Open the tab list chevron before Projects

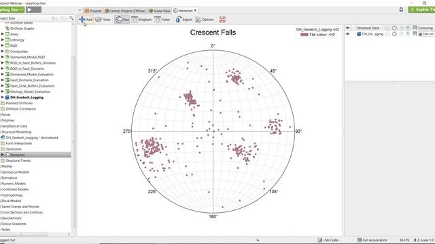(x=80, y=10)
